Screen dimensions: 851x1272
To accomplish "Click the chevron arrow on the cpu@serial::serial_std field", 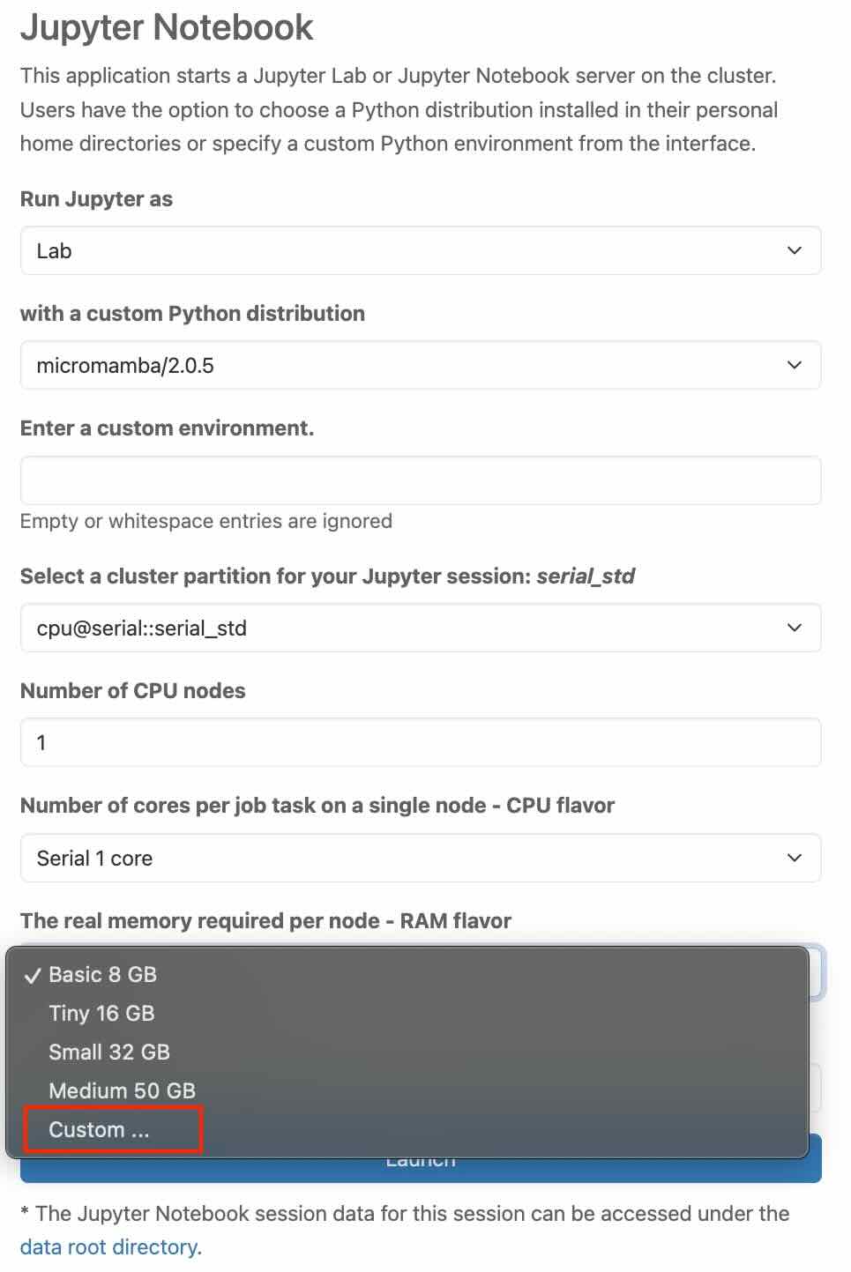I will click(794, 628).
